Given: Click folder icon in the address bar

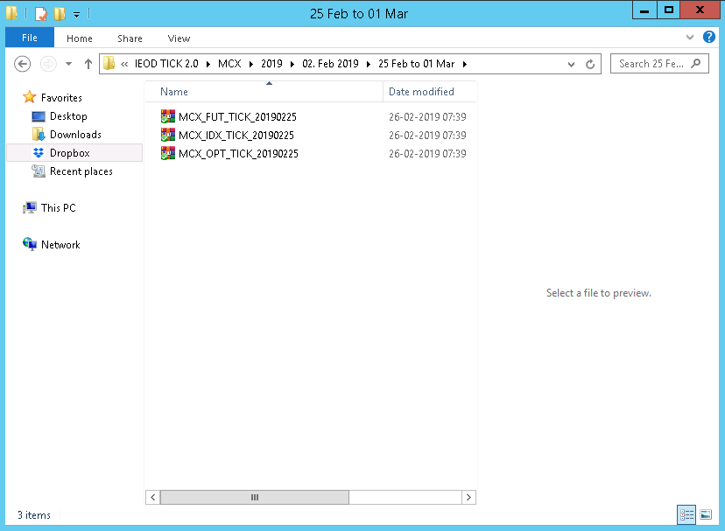Looking at the screenshot, I should pos(109,63).
